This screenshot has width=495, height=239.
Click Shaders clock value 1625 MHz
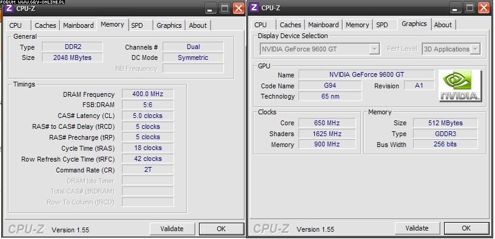pyautogui.click(x=327, y=134)
